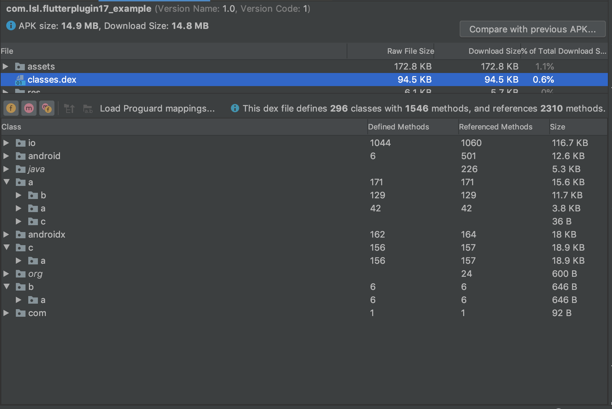This screenshot has width=612, height=409.
Task: Click the package tree view icon
Action: pos(70,109)
